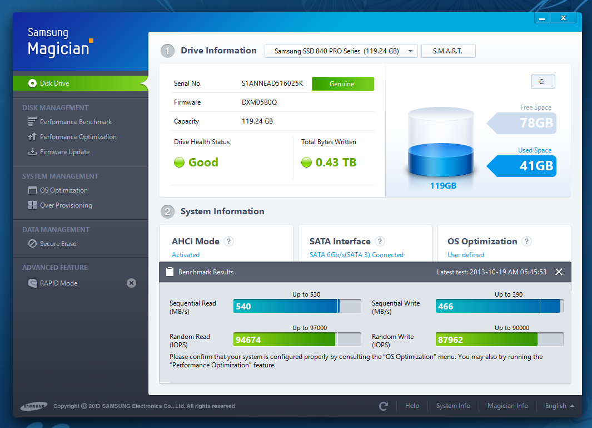This screenshot has width=592, height=428.
Task: Open System Info from footer
Action: (x=453, y=406)
